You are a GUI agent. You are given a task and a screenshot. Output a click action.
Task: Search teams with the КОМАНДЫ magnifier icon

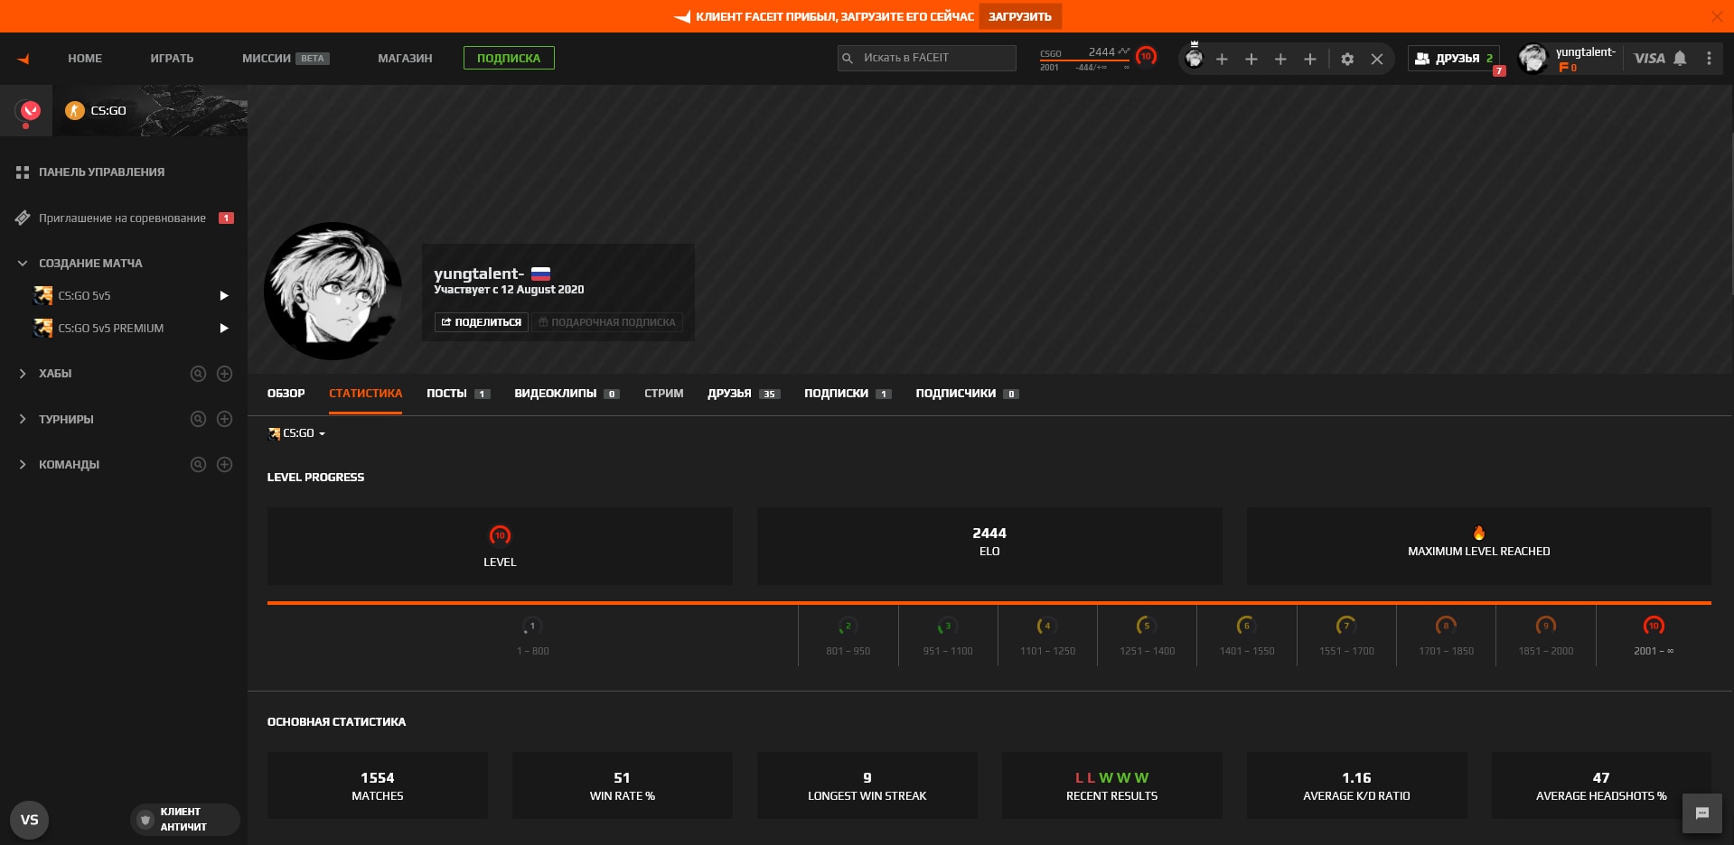[x=198, y=464]
